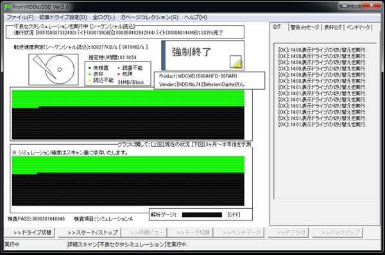Click the Product: WDC WD1500AHFD-00RAR1 text
This screenshot has width=385, height=255.
click(x=198, y=76)
